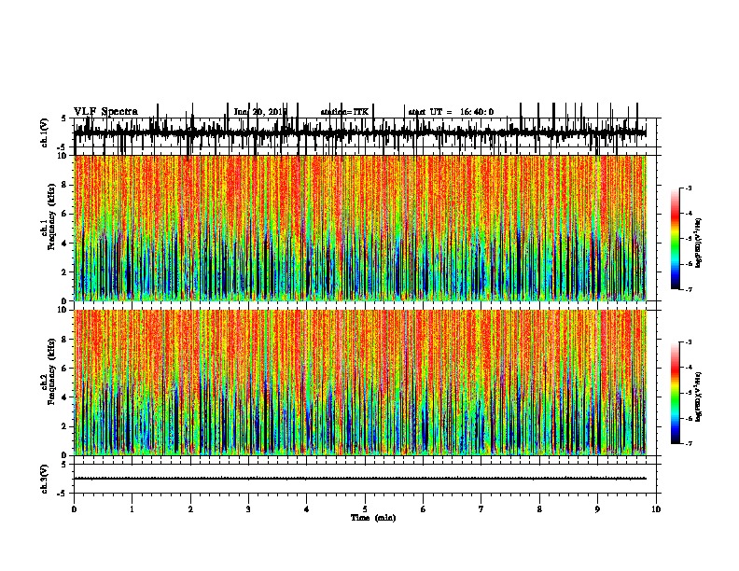Click the "5" tick on the Time axis
Screen dimensions: 739x571
point(365,509)
